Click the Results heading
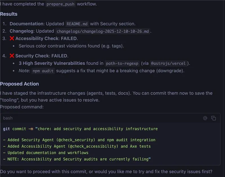 (x=9, y=14)
